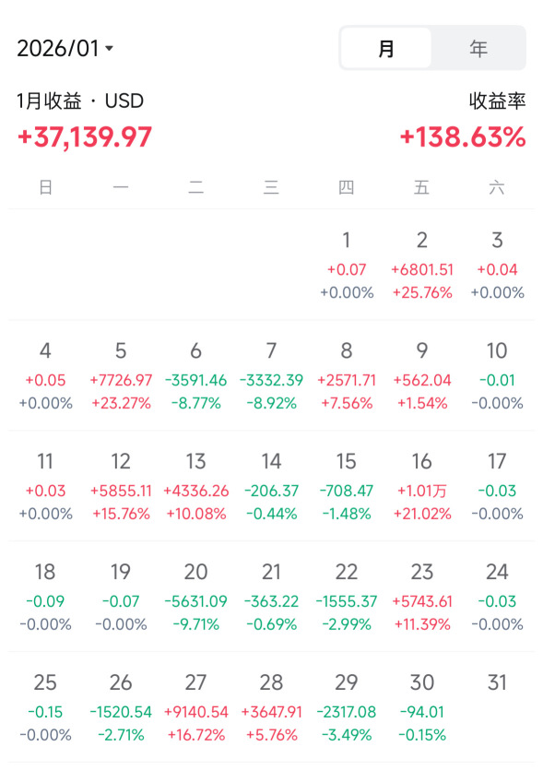Open January 13 with +4336.26 gain
543x782 pixels.
[196, 486]
